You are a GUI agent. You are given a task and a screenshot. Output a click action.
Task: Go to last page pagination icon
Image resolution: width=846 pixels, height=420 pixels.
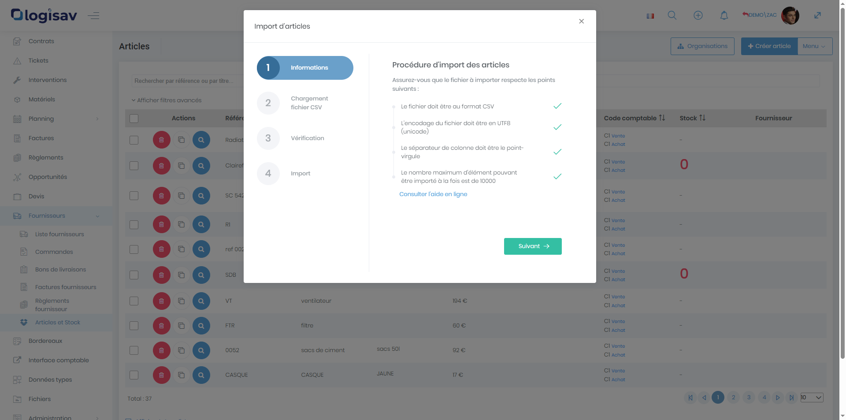coord(791,398)
